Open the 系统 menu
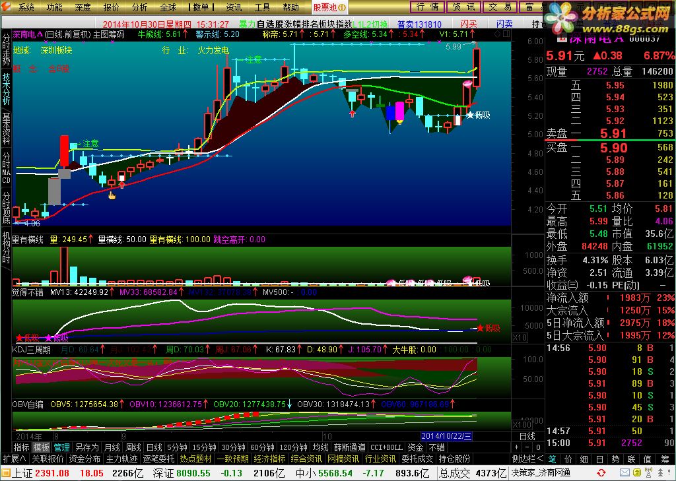Screen dimensions: 676x481 tap(26, 7)
